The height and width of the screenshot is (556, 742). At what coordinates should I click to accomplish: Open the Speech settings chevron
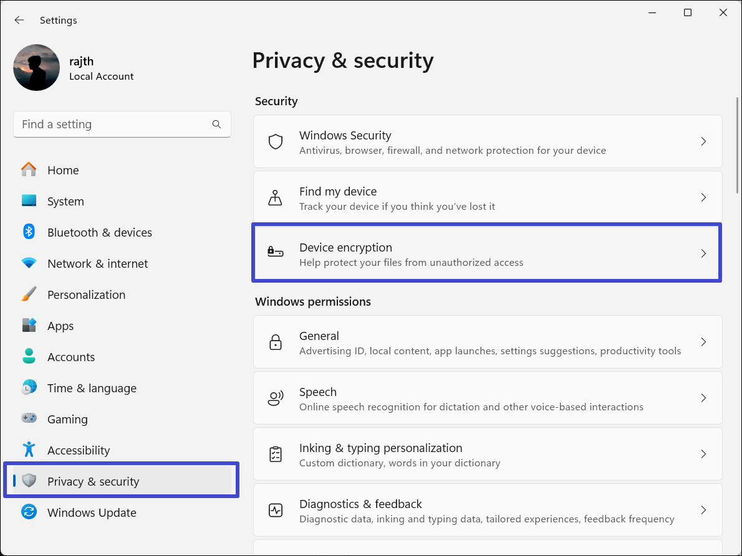(x=703, y=398)
